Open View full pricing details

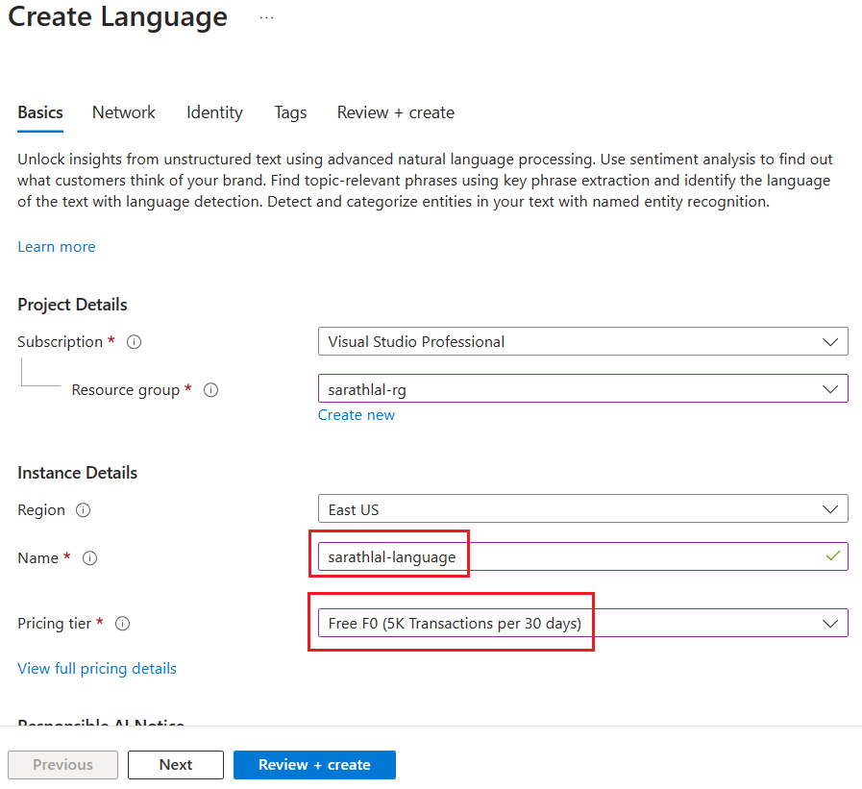pos(96,668)
